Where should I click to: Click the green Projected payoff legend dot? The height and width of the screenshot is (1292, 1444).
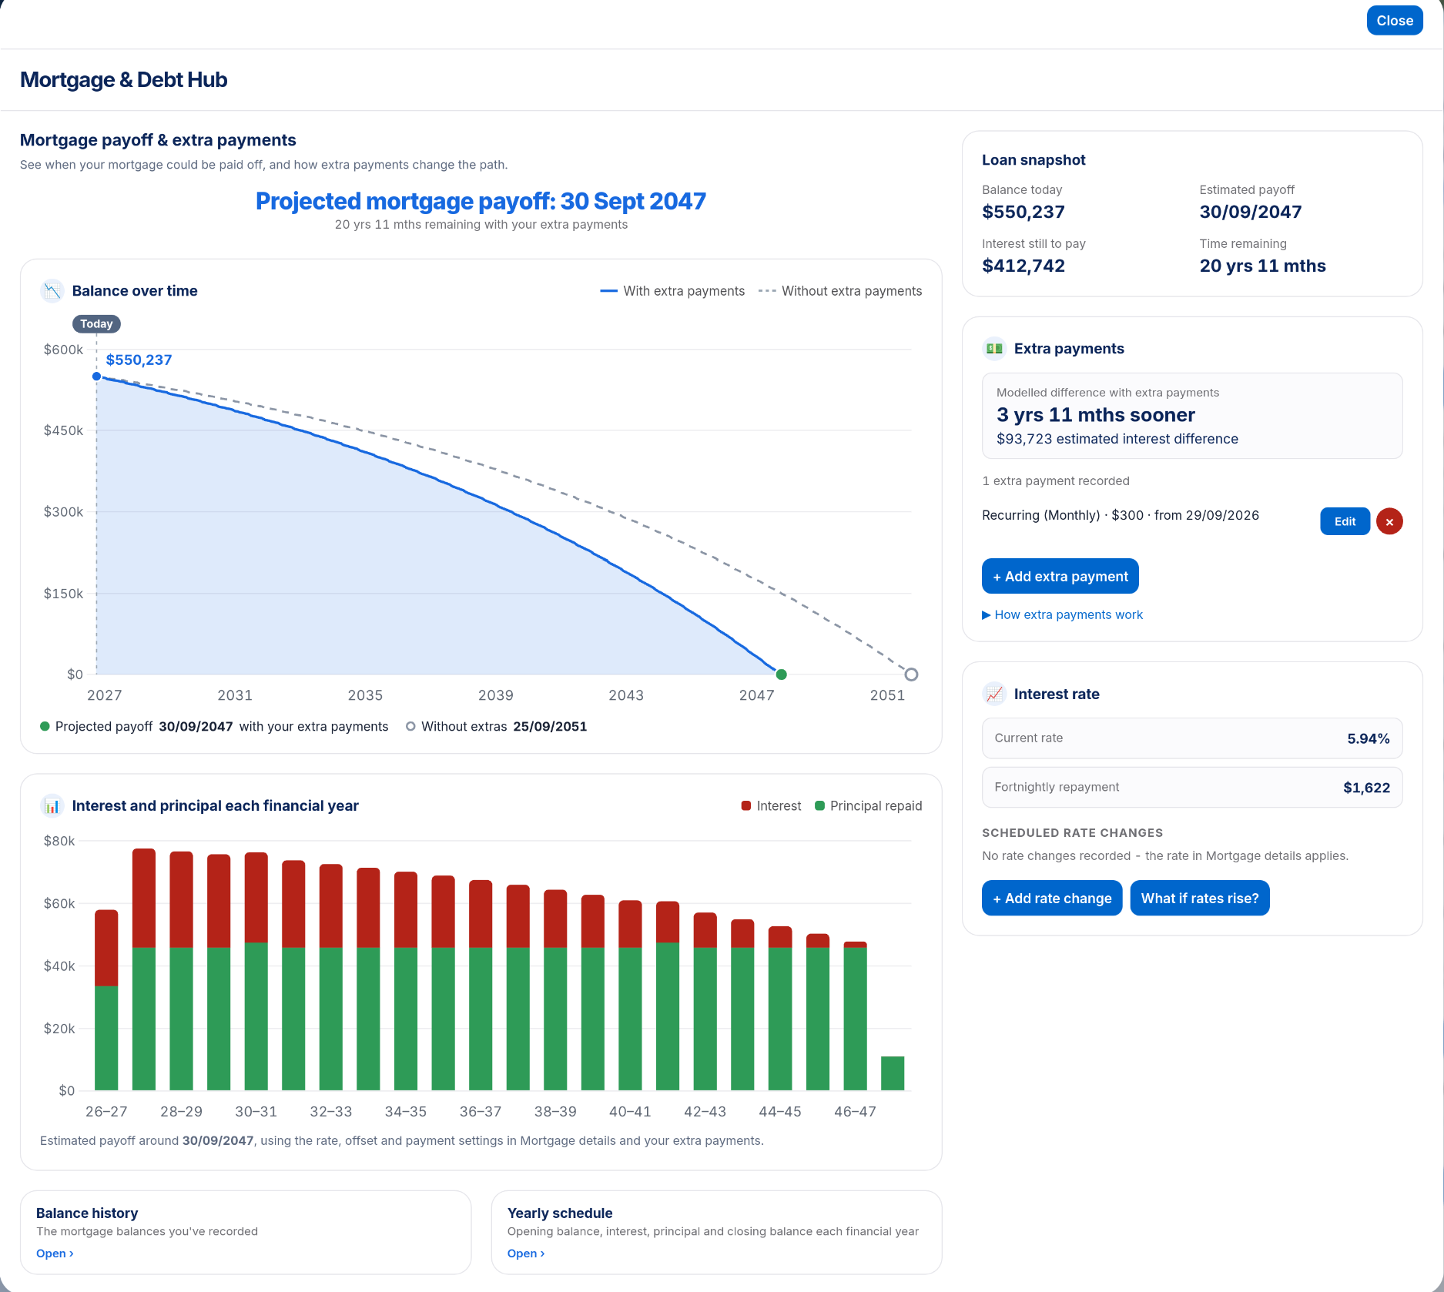(x=45, y=726)
